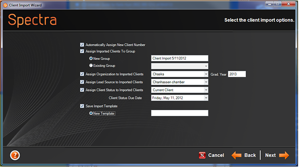Click the Spectra logo text

(32, 20)
